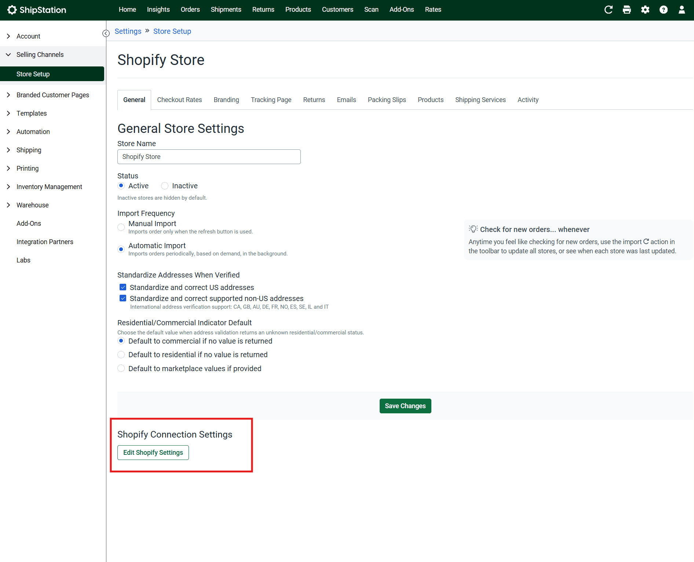Image resolution: width=694 pixels, height=562 pixels.
Task: Select the Inactive status radio button
Action: click(165, 186)
